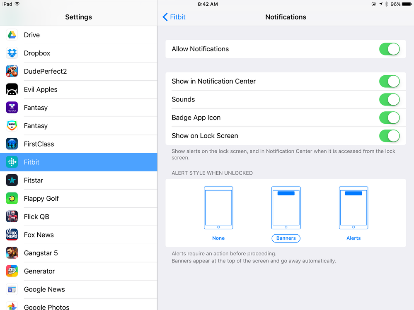The width and height of the screenshot is (414, 310).
Task: Choose the Alerts label under alert styles
Action: click(353, 238)
